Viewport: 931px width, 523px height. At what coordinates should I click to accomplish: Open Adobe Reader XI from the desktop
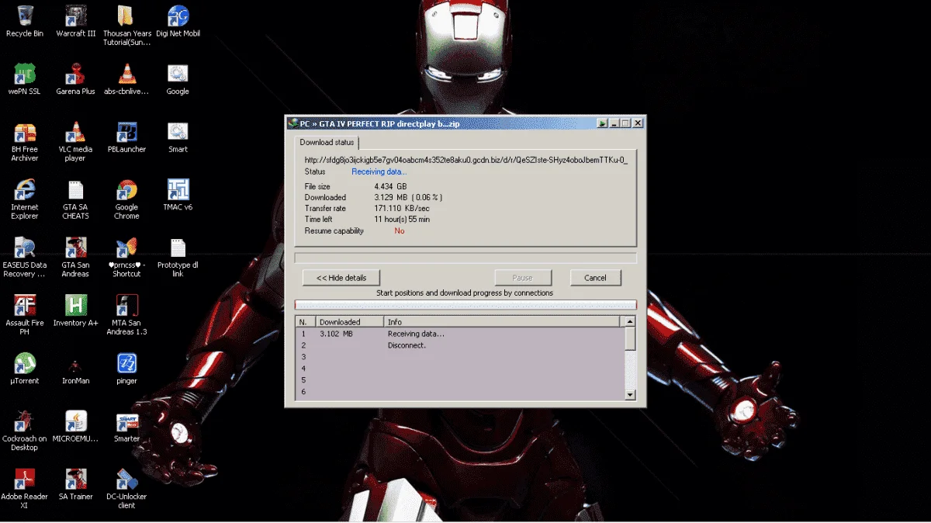[25, 488]
